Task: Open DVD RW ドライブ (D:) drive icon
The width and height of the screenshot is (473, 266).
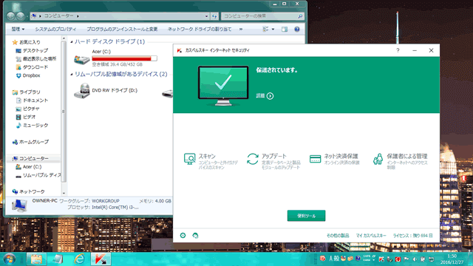Action: (82, 90)
